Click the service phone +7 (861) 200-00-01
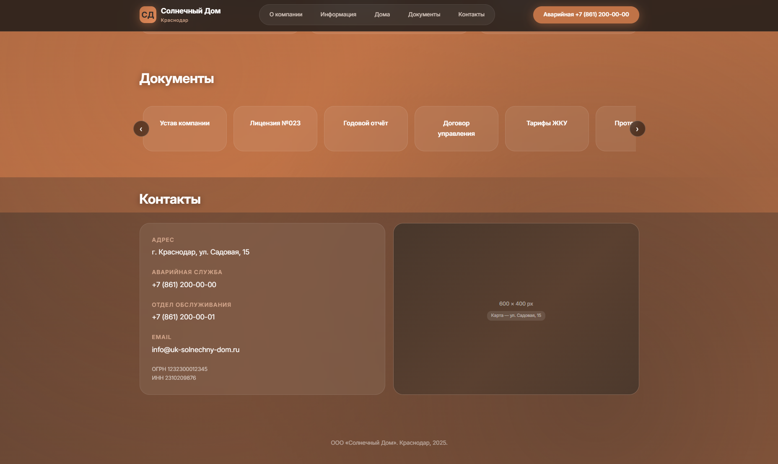Viewport: 778px width, 464px height. click(x=183, y=317)
